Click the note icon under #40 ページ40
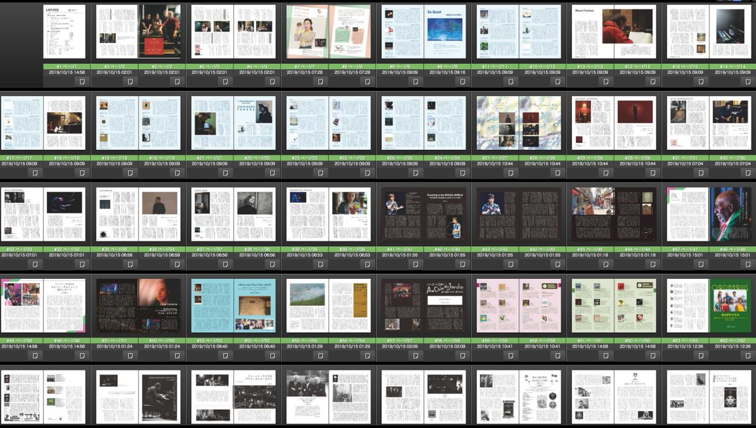Image resolution: width=756 pixels, height=428 pixels. click(x=462, y=264)
